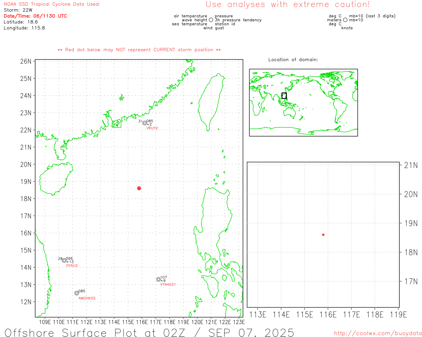Click the red storm position dot on main map
Image resolution: width=422 pixels, height=337 pixels.
[x=139, y=188]
